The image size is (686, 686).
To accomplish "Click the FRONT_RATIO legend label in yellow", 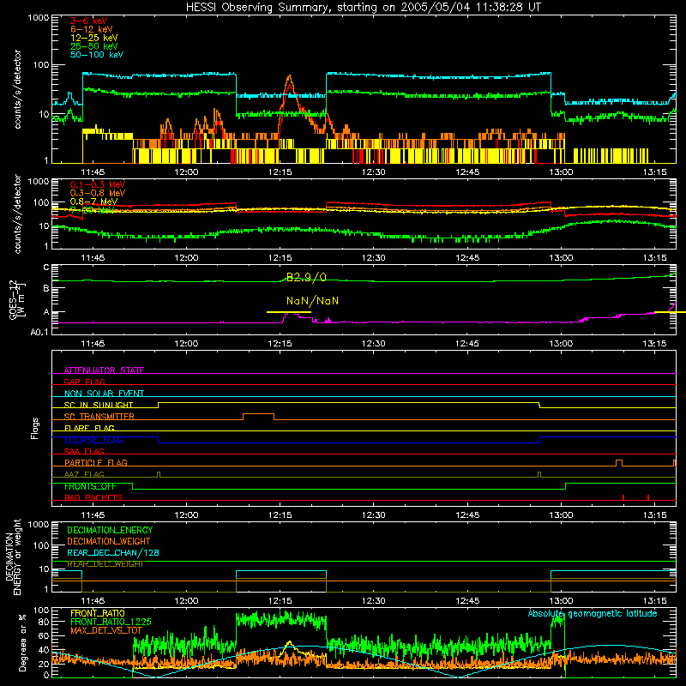I will [x=98, y=613].
